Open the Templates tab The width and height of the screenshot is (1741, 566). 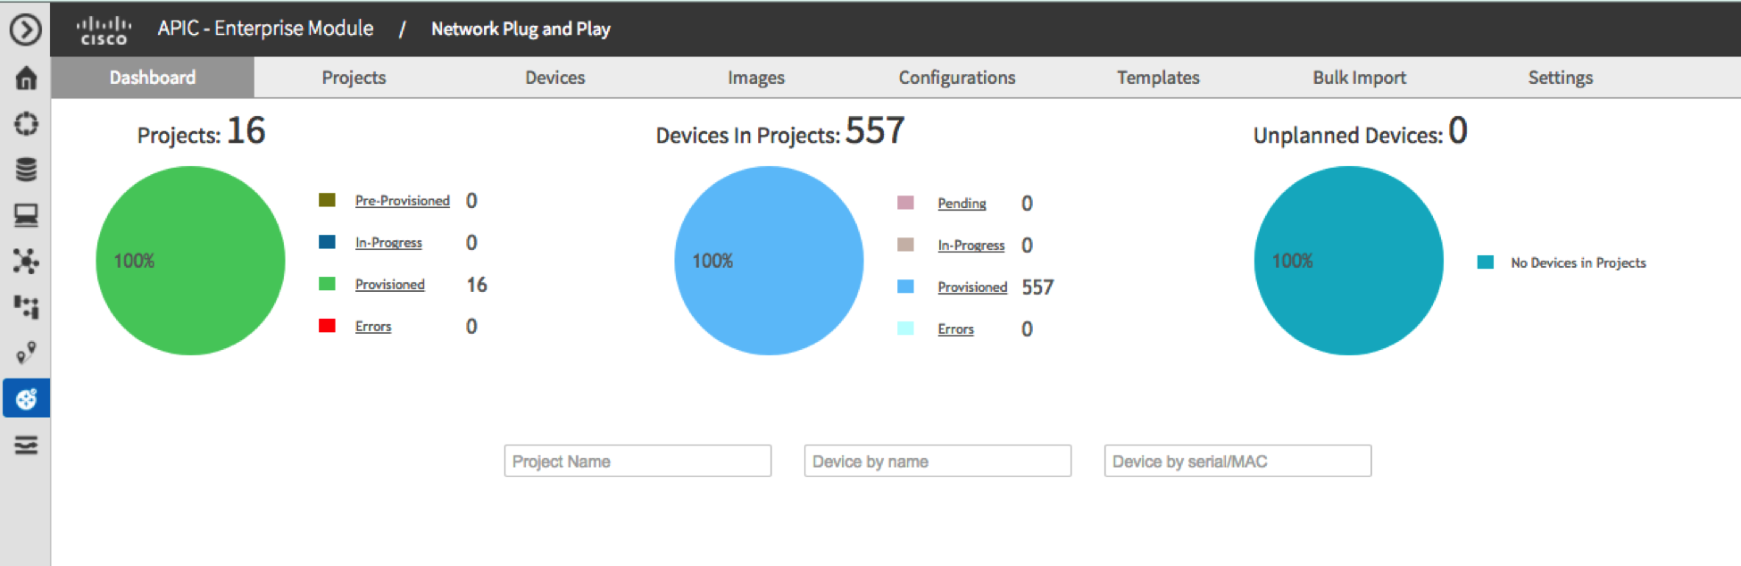(x=1158, y=78)
